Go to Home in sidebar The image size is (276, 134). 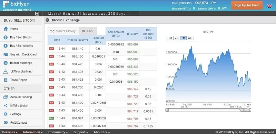tap(21, 29)
